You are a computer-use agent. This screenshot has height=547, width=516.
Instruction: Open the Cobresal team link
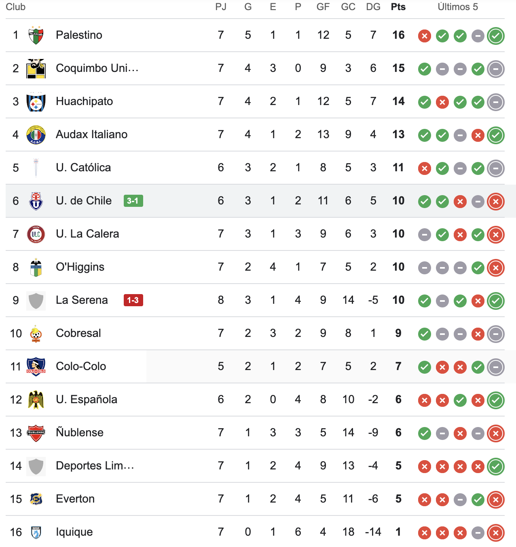click(78, 333)
